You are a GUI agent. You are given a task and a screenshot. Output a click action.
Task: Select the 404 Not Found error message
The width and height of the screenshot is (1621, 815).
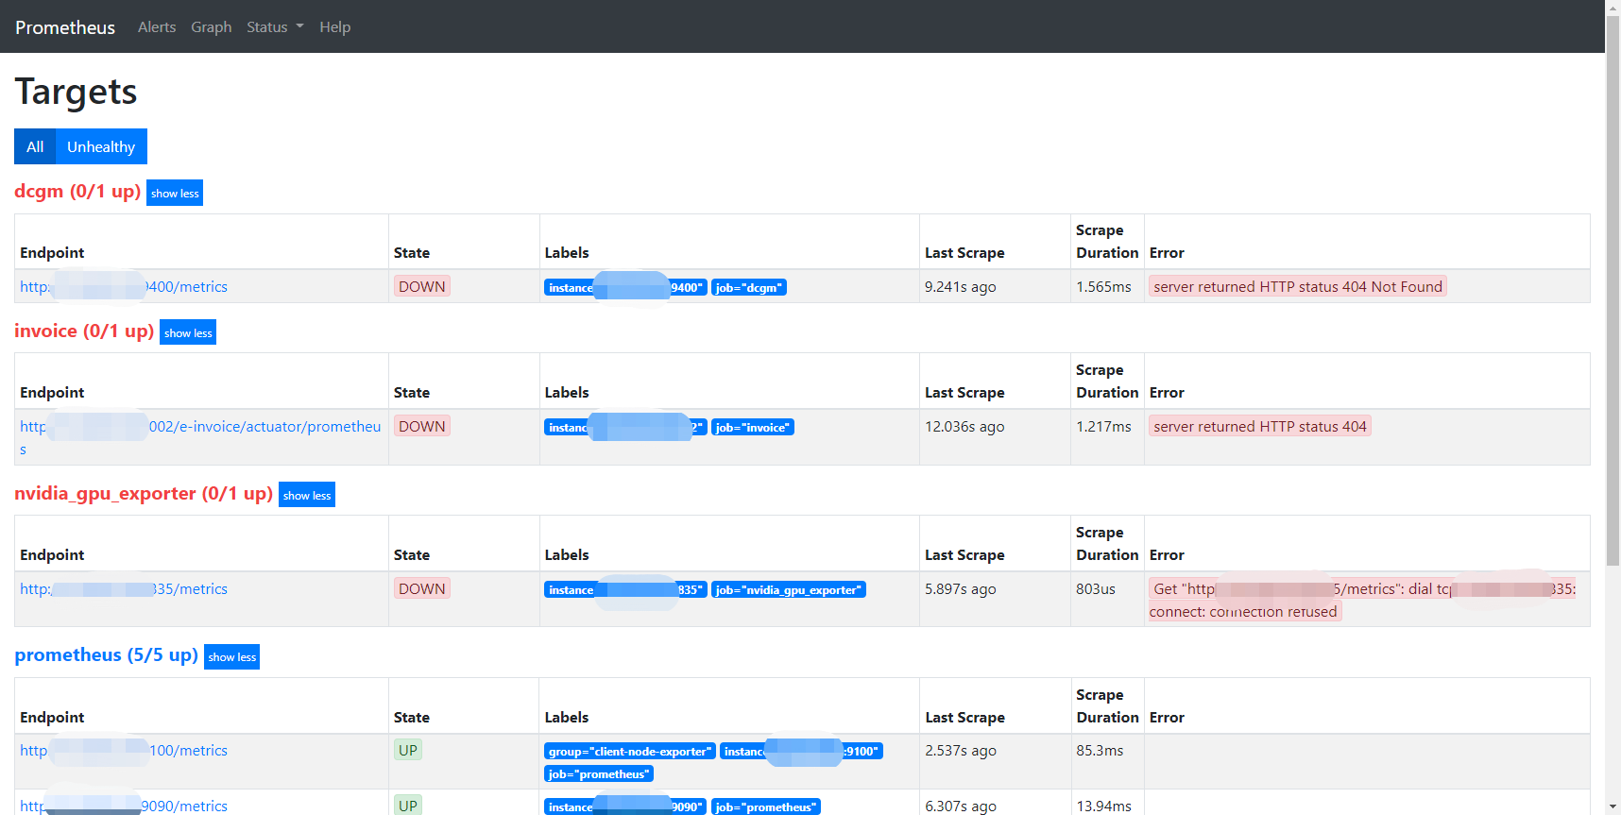(1298, 286)
